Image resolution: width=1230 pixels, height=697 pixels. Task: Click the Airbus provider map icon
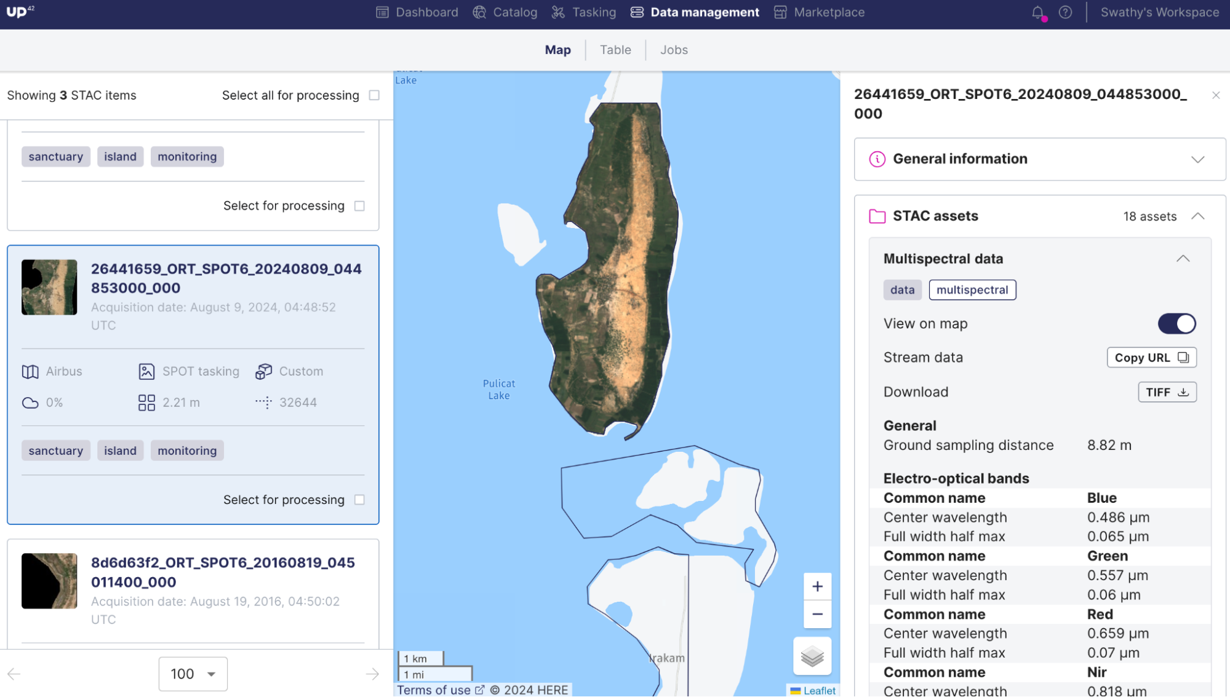click(x=30, y=372)
